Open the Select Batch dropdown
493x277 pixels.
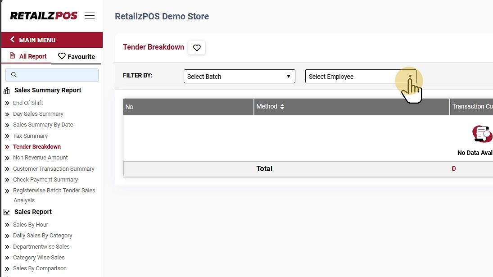click(x=239, y=77)
